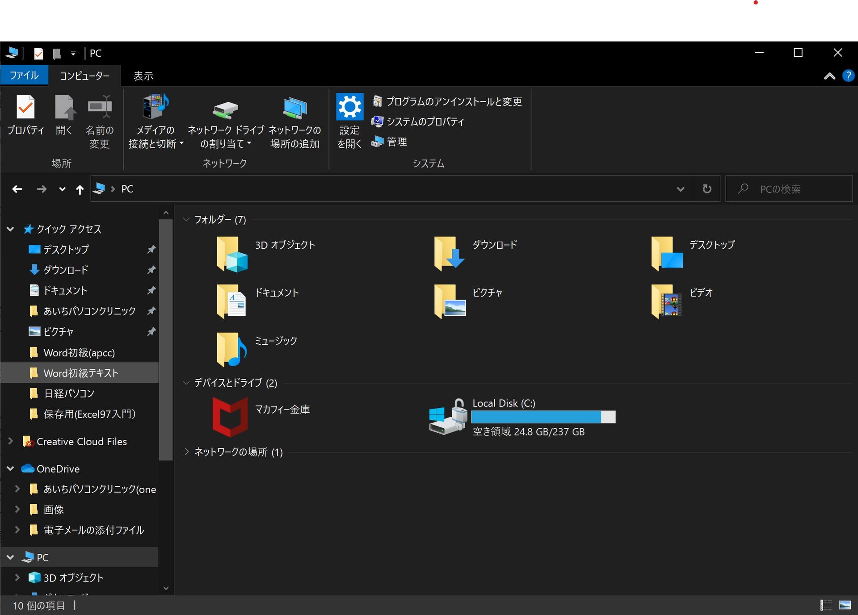The image size is (858, 615).
Task: Click the プロパティ (Properties) ribbon icon
Action: [x=25, y=108]
